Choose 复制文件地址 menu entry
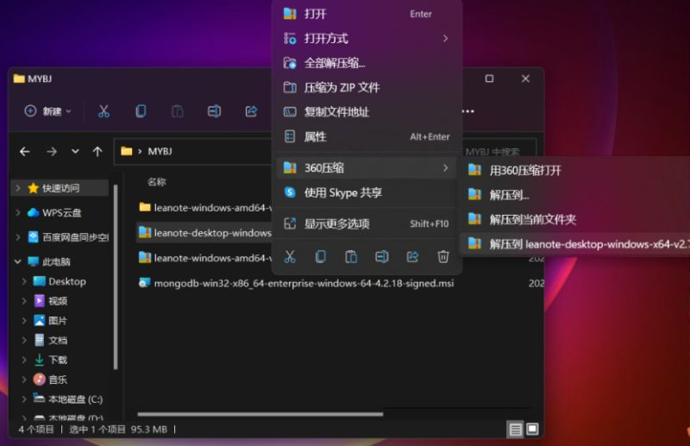The image size is (690, 446). coord(367,112)
